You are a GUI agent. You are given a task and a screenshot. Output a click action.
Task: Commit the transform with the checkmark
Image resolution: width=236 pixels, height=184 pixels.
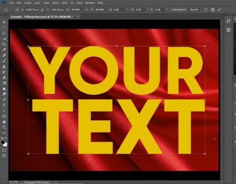click(x=219, y=10)
